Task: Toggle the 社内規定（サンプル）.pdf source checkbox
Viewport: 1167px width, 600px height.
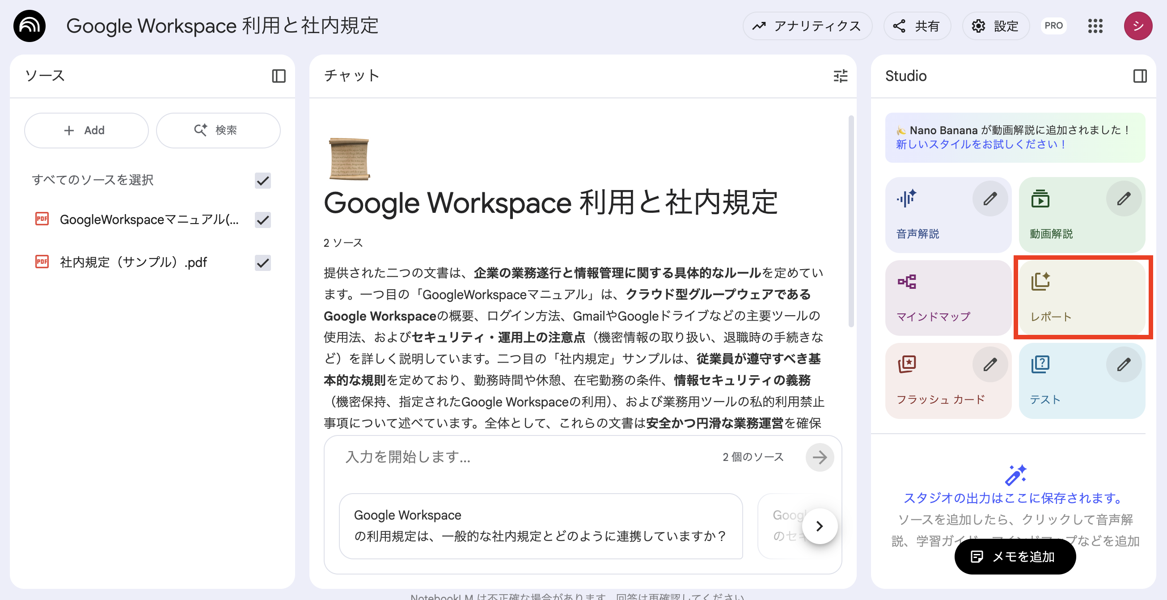Action: pos(262,262)
